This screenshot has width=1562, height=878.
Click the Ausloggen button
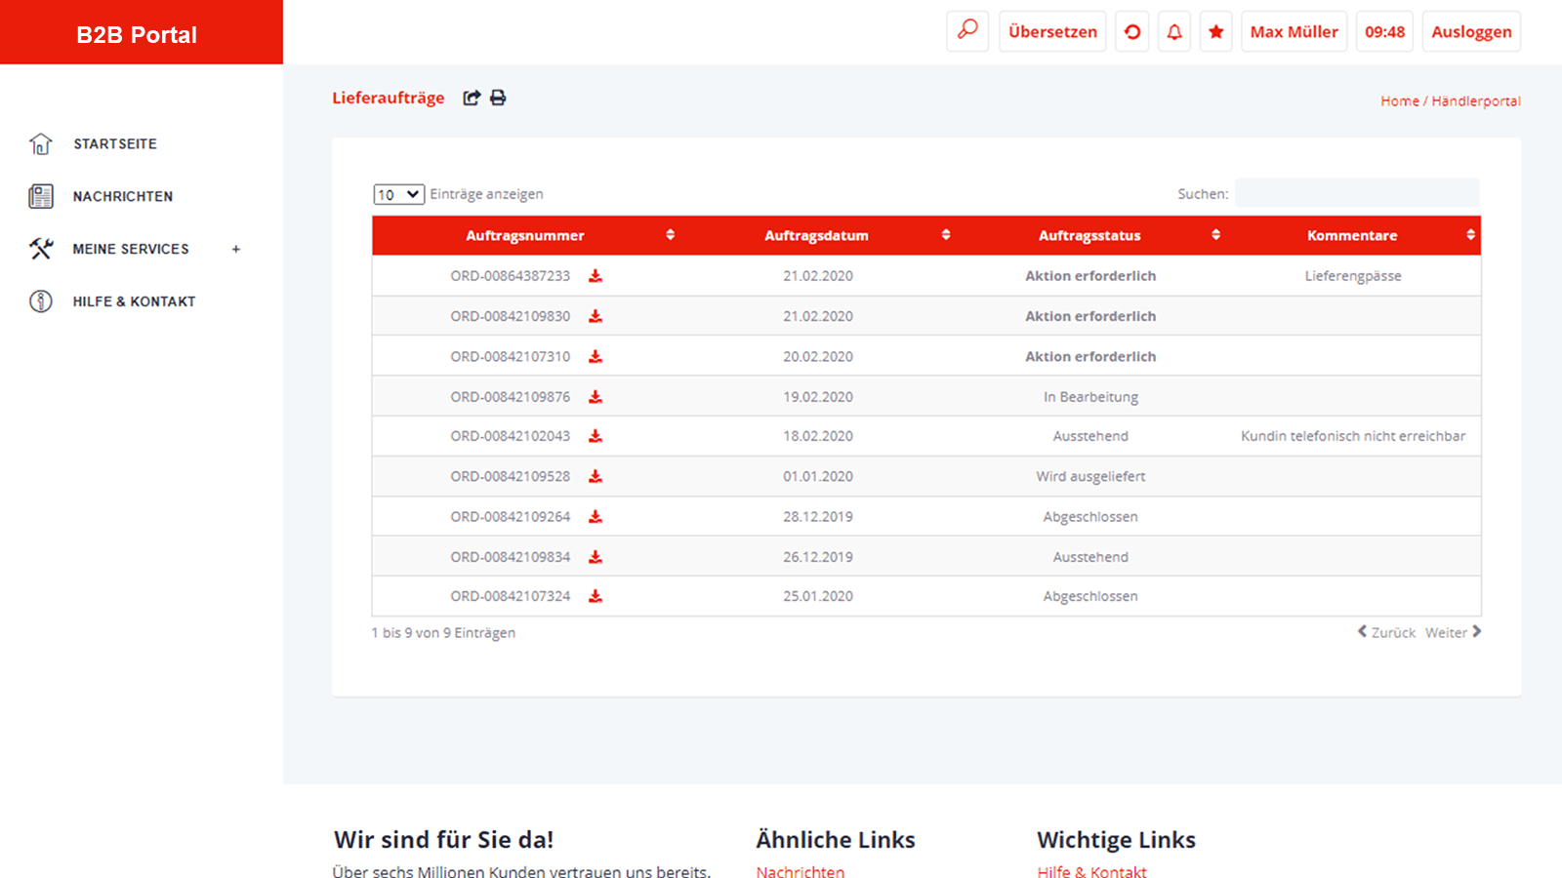coord(1471,32)
